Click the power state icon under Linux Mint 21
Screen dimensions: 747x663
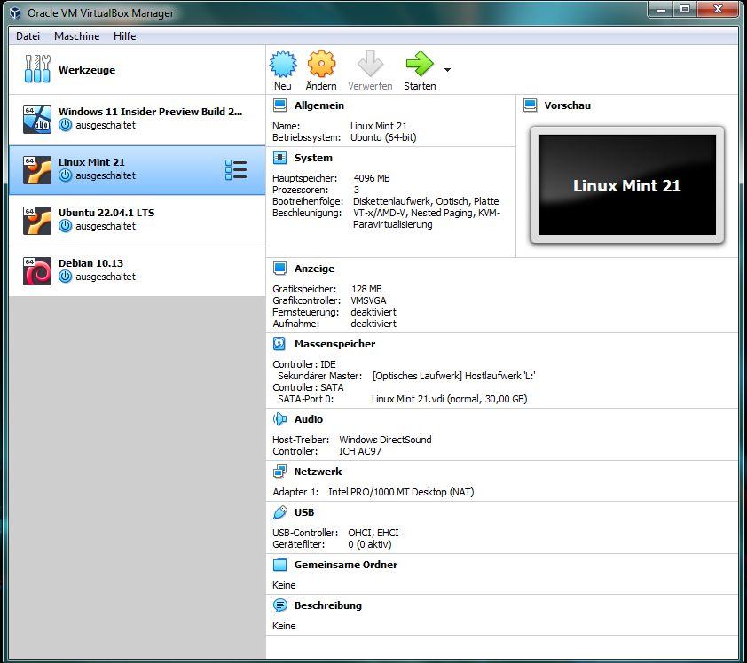pyautogui.click(x=66, y=175)
